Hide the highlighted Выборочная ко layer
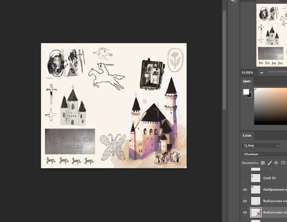This screenshot has height=222, width=287. tap(245, 212)
